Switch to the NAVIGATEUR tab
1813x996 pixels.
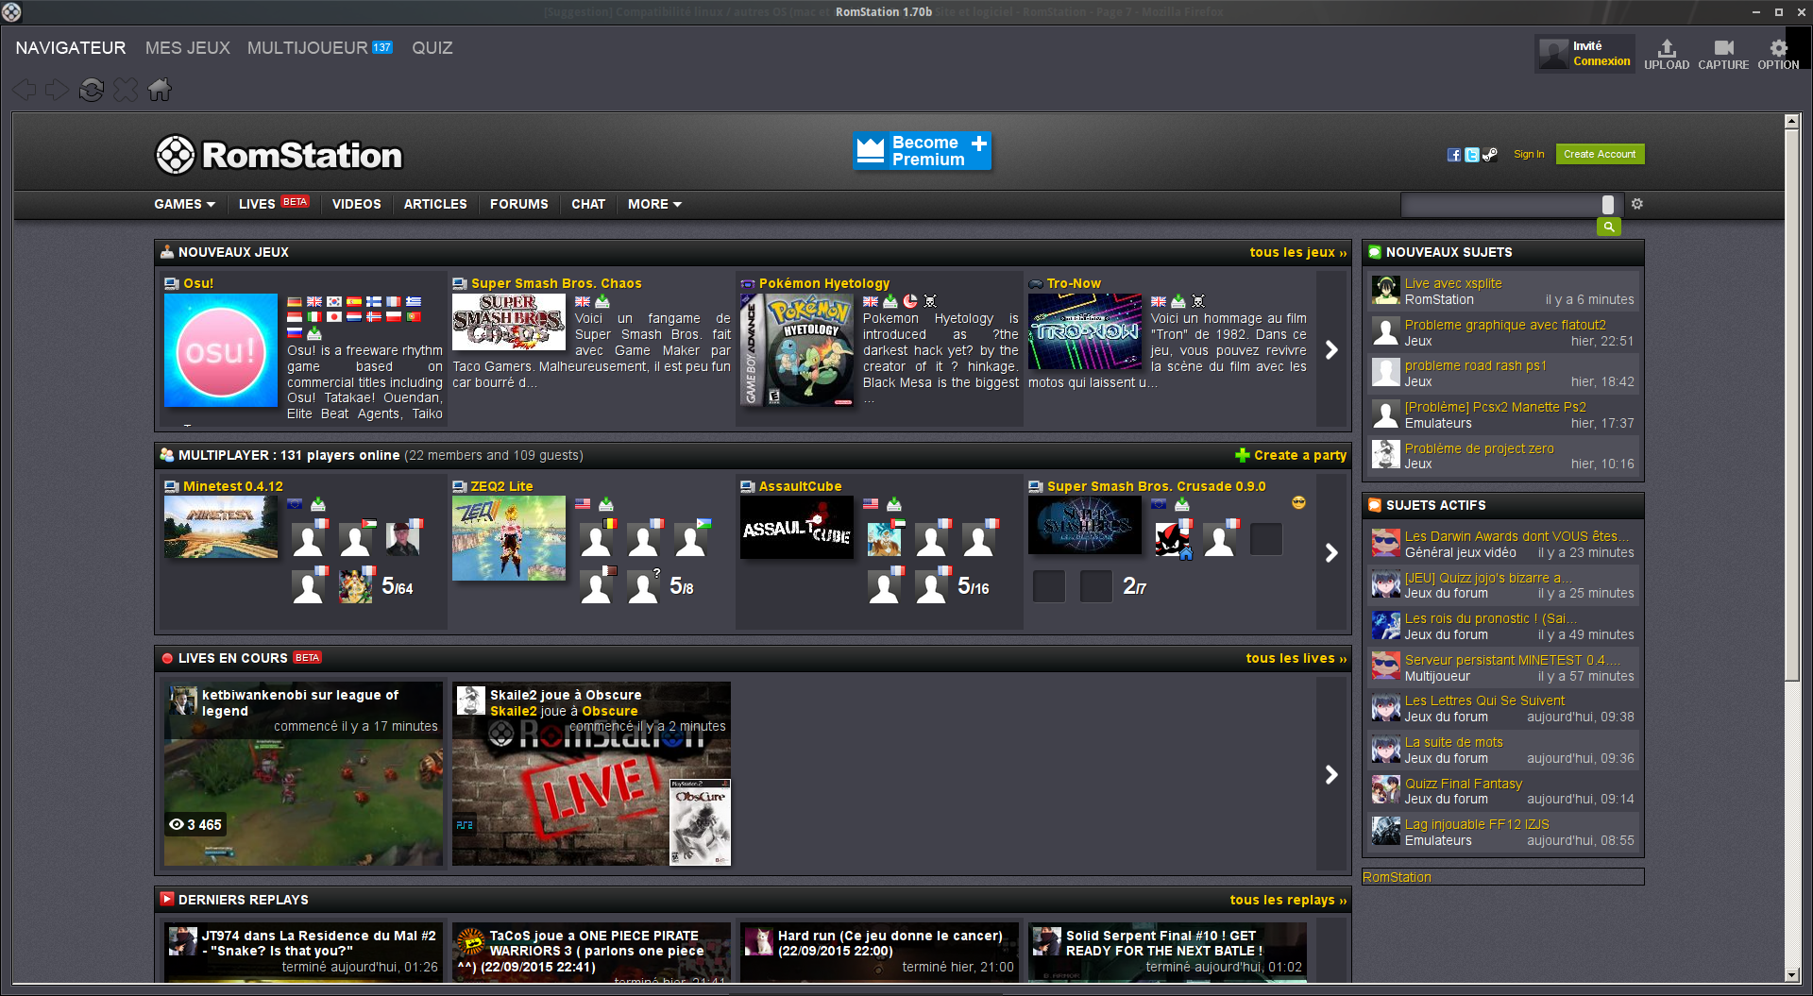click(71, 48)
